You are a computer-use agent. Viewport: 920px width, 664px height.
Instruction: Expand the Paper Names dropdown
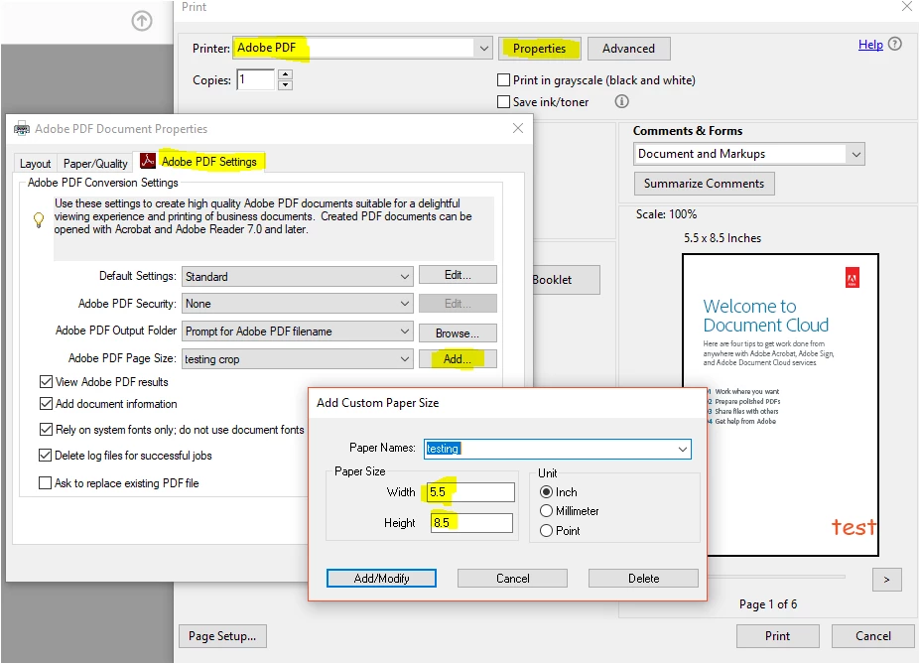tap(683, 450)
